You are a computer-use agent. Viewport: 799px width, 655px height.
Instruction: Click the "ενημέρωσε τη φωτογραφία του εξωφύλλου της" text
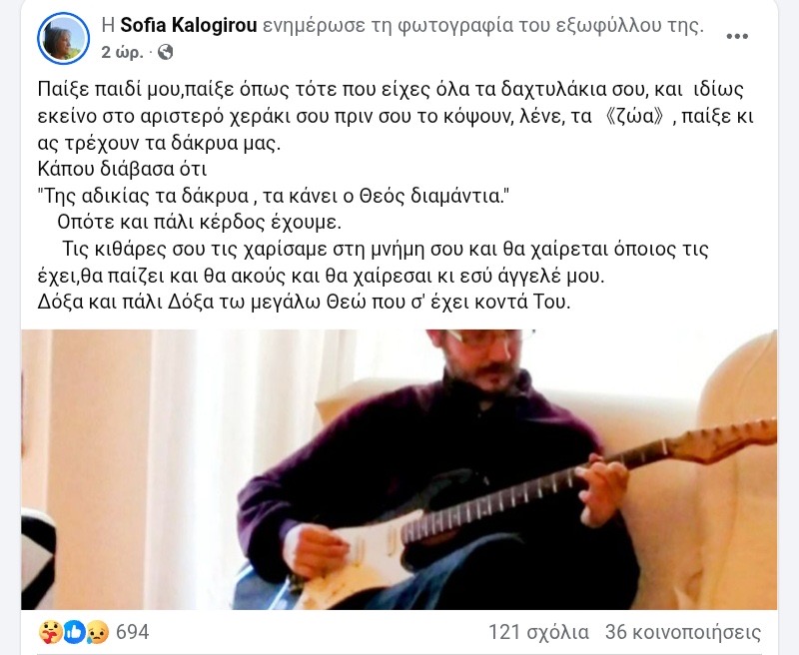[x=482, y=26]
